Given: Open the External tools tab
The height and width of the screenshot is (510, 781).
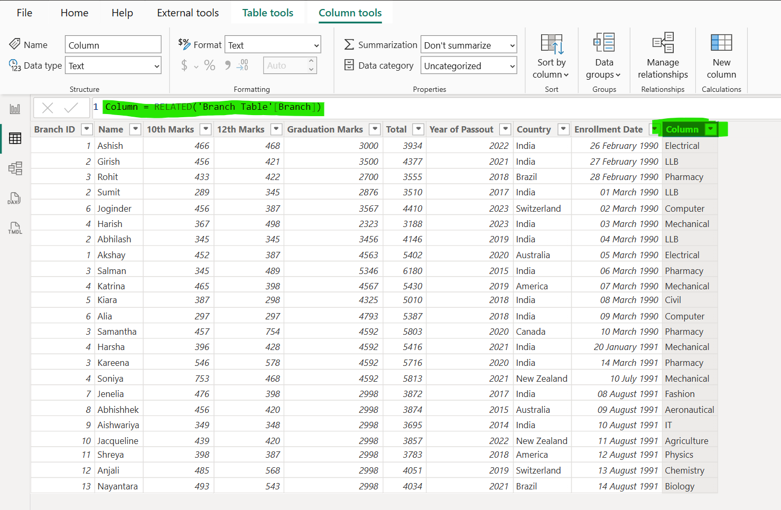Looking at the screenshot, I should tap(188, 12).
